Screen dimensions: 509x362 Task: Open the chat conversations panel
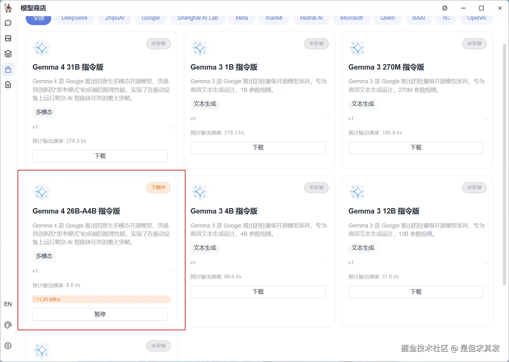(8, 23)
